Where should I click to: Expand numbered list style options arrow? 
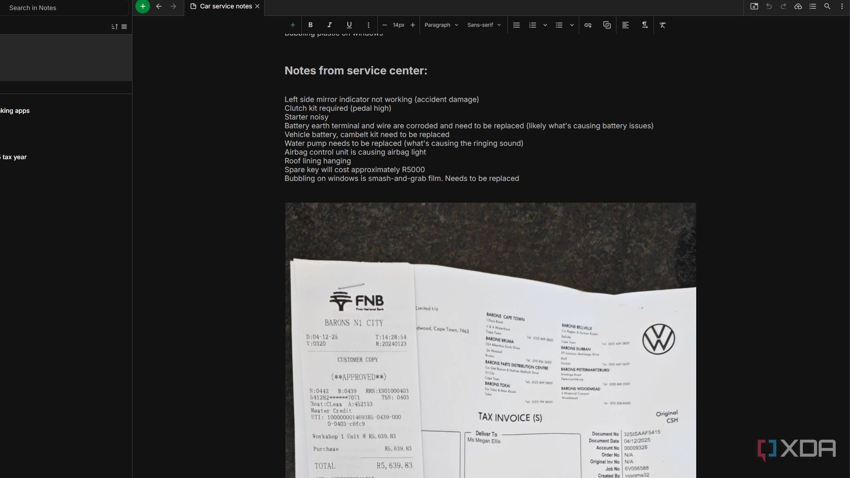point(545,25)
